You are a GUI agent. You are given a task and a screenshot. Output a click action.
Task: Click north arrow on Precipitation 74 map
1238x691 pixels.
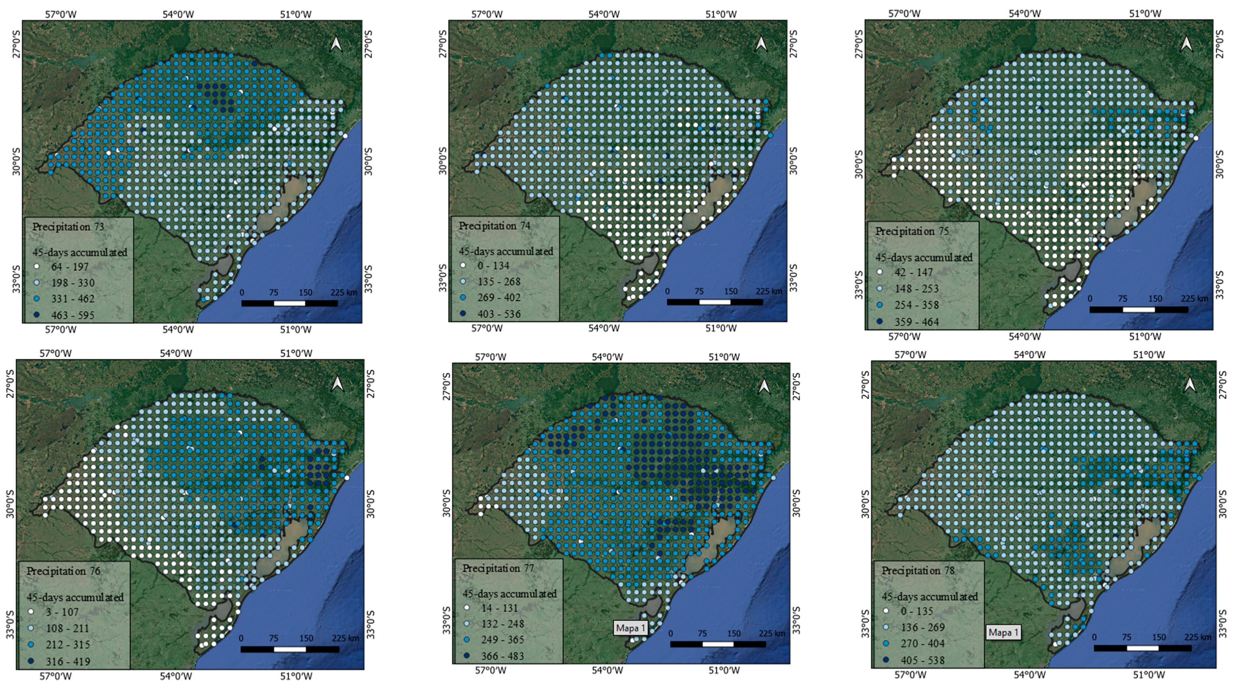pyautogui.click(x=761, y=44)
